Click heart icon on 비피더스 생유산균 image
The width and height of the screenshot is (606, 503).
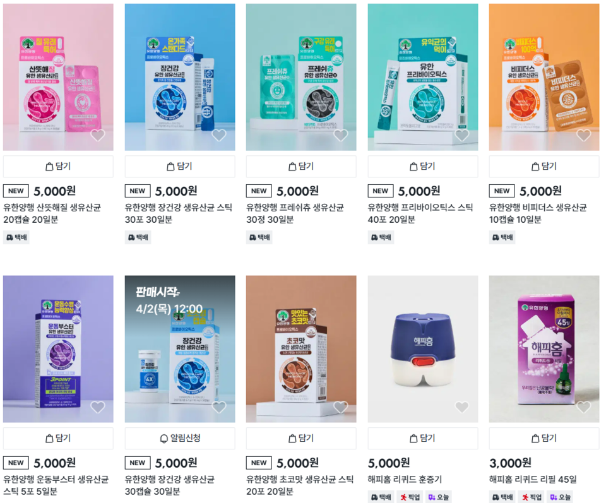583,135
